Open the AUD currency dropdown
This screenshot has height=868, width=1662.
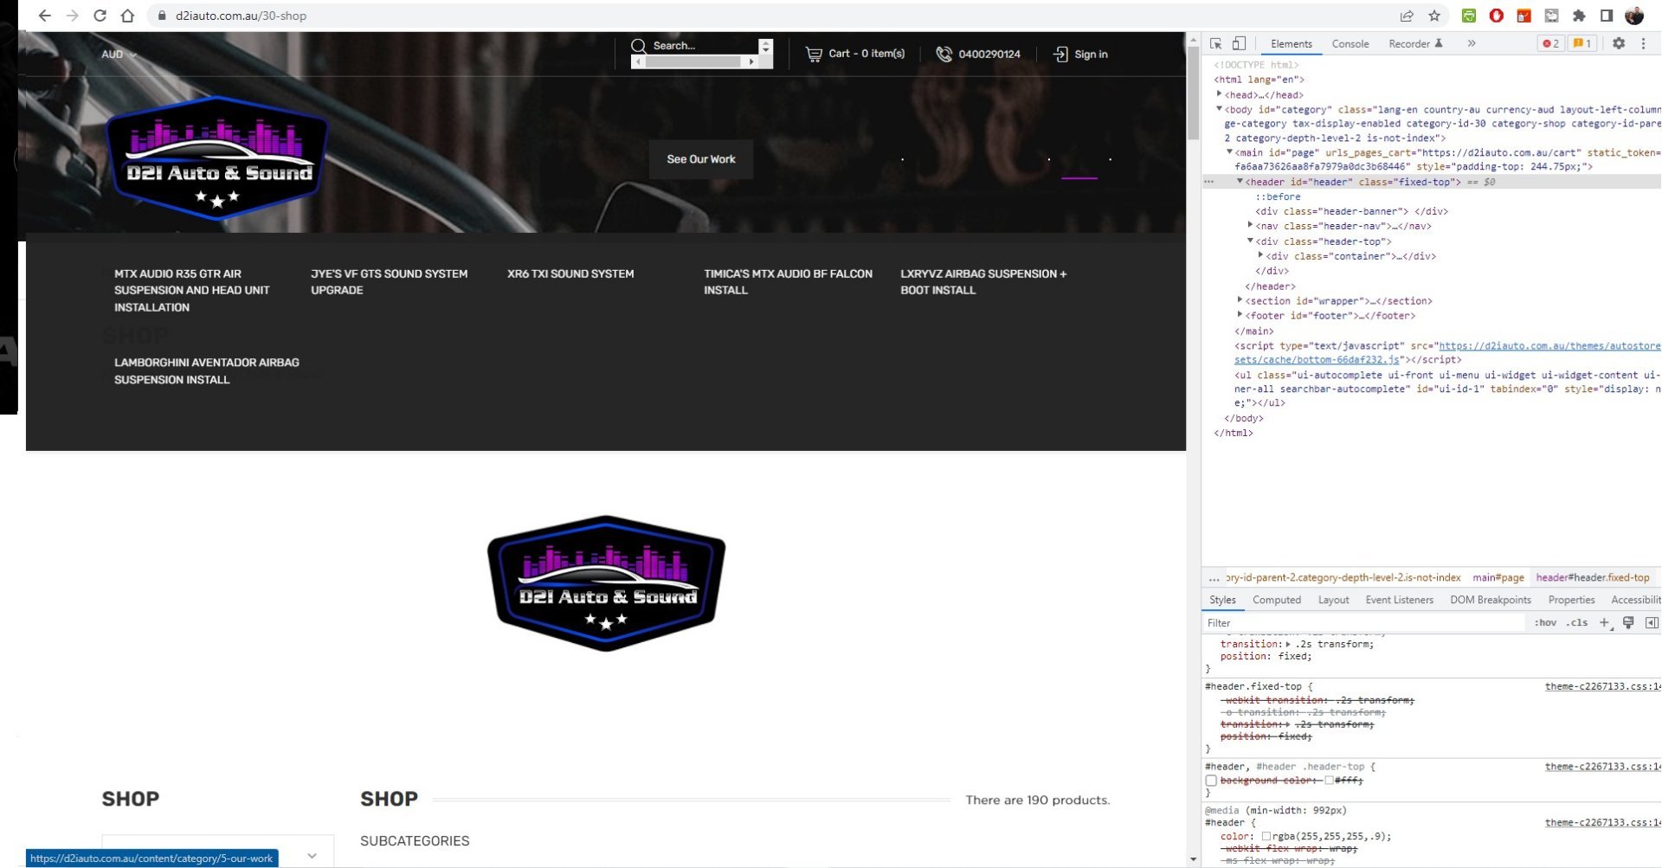tap(119, 55)
